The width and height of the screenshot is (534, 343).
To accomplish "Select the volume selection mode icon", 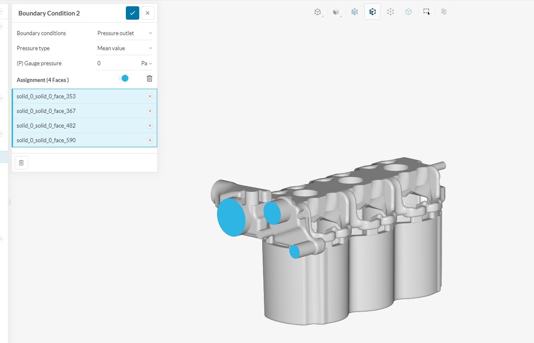I will (355, 12).
